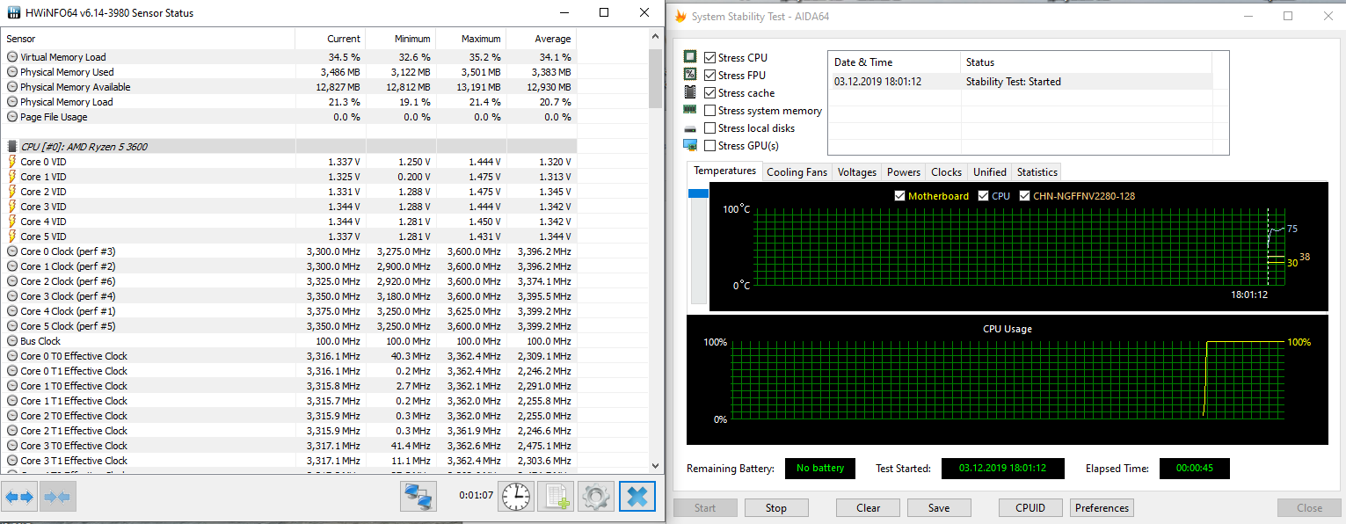1346x524 pixels.
Task: Select the Statistics tab
Action: (x=1037, y=172)
